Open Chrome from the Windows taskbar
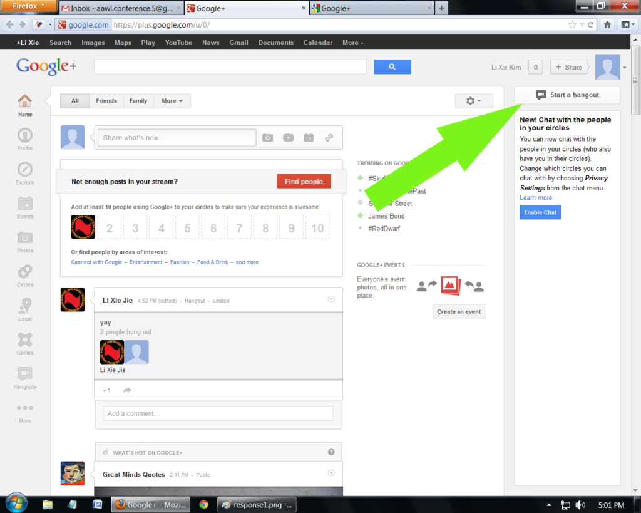The height and width of the screenshot is (513, 641). [x=203, y=504]
